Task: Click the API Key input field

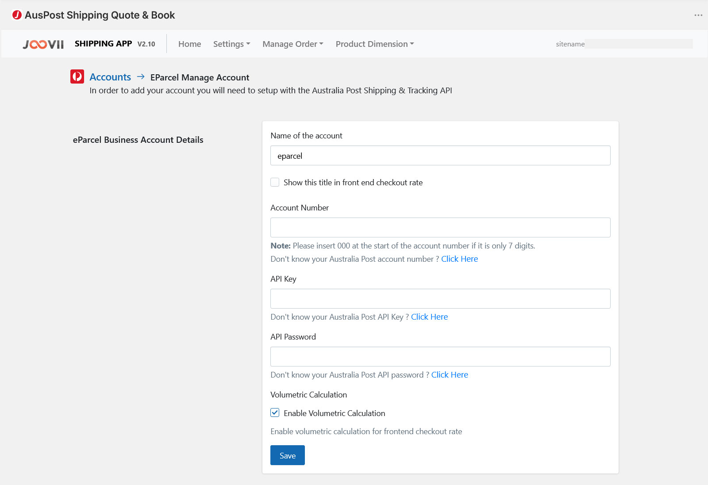Action: [440, 299]
